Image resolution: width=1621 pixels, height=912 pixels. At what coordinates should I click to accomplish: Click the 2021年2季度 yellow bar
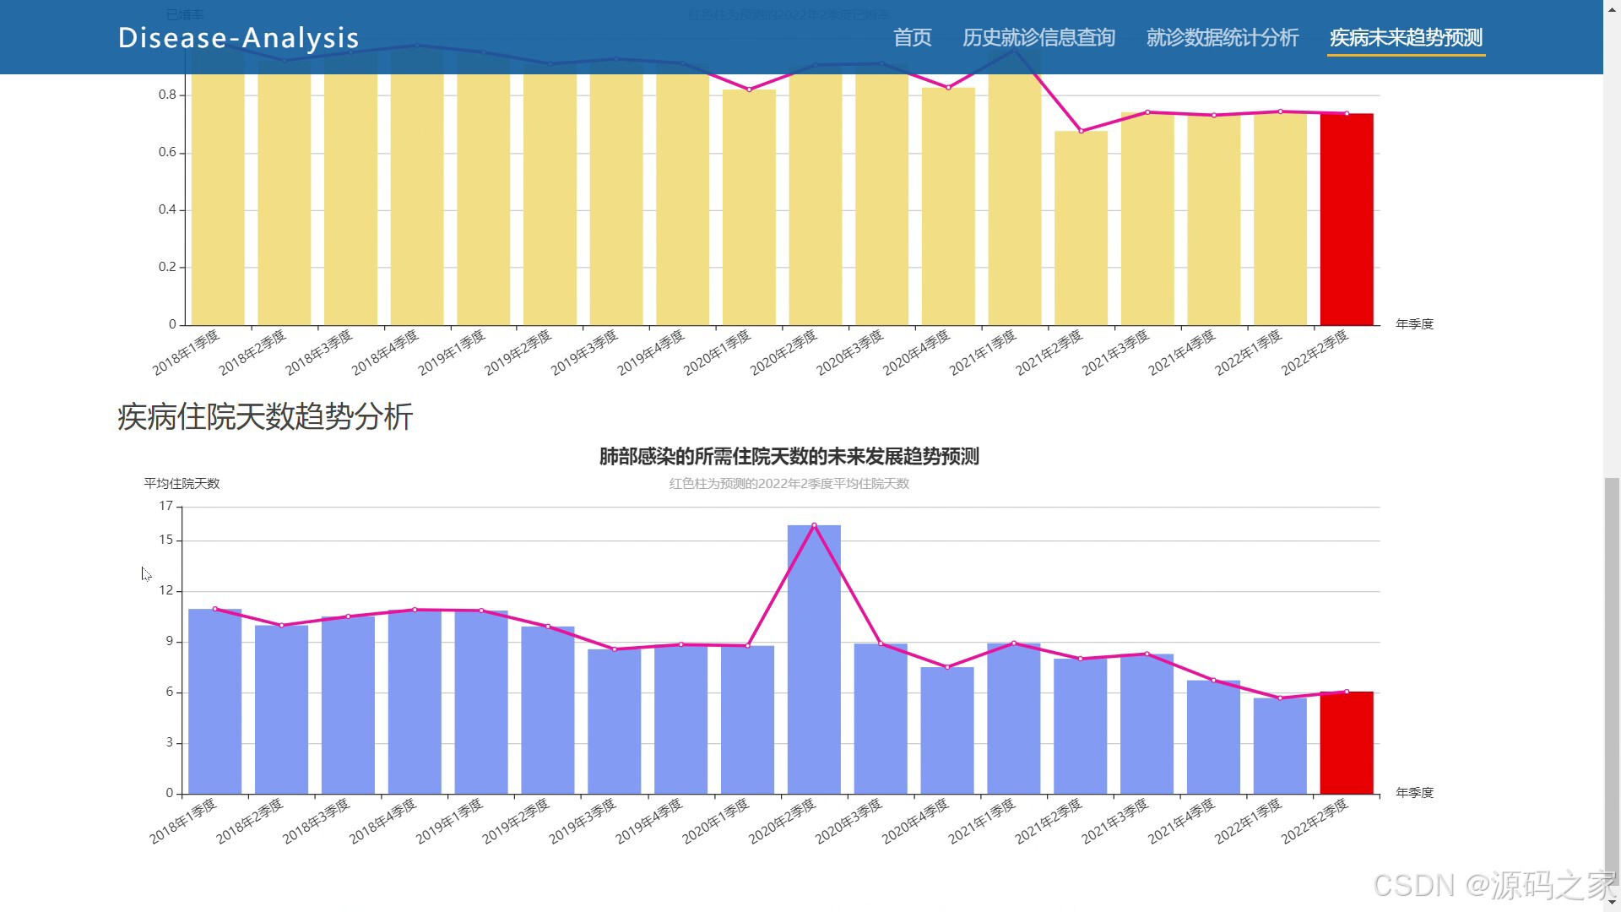[x=1081, y=228]
